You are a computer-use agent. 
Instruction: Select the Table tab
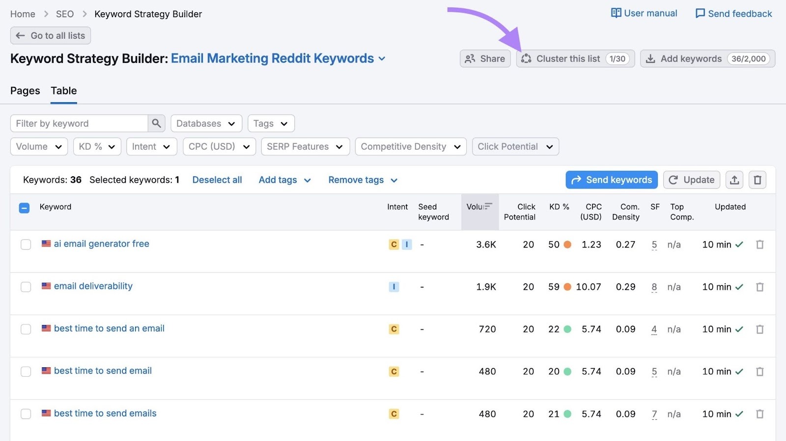[x=64, y=91]
